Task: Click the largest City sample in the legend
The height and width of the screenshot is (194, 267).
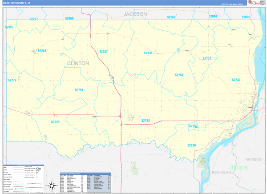Action: pyautogui.click(x=38, y=169)
